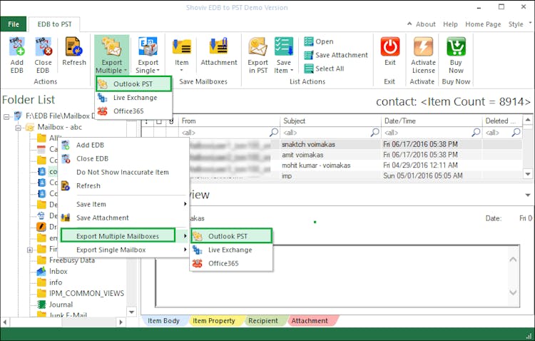Screen dimensions: 535x341
Task: Collapse the preview pane arrow
Action: click(528, 195)
